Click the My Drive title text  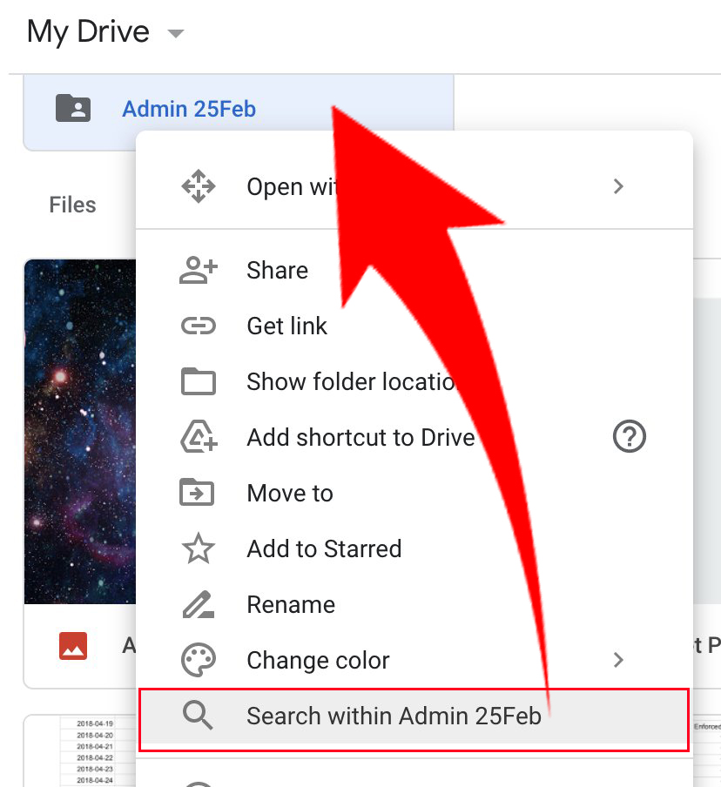[88, 32]
